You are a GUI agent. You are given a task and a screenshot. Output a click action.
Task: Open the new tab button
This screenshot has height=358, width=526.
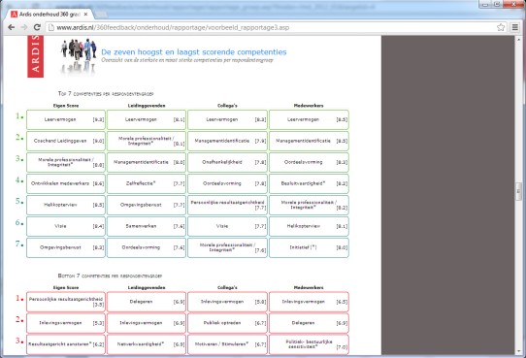tap(101, 15)
